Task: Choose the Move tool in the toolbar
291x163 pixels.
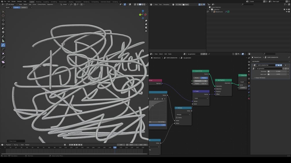Action: (3, 20)
